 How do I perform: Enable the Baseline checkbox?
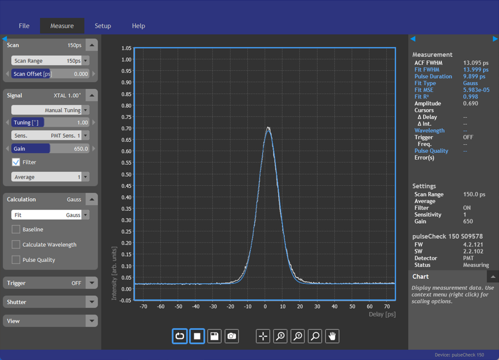[x=16, y=229]
